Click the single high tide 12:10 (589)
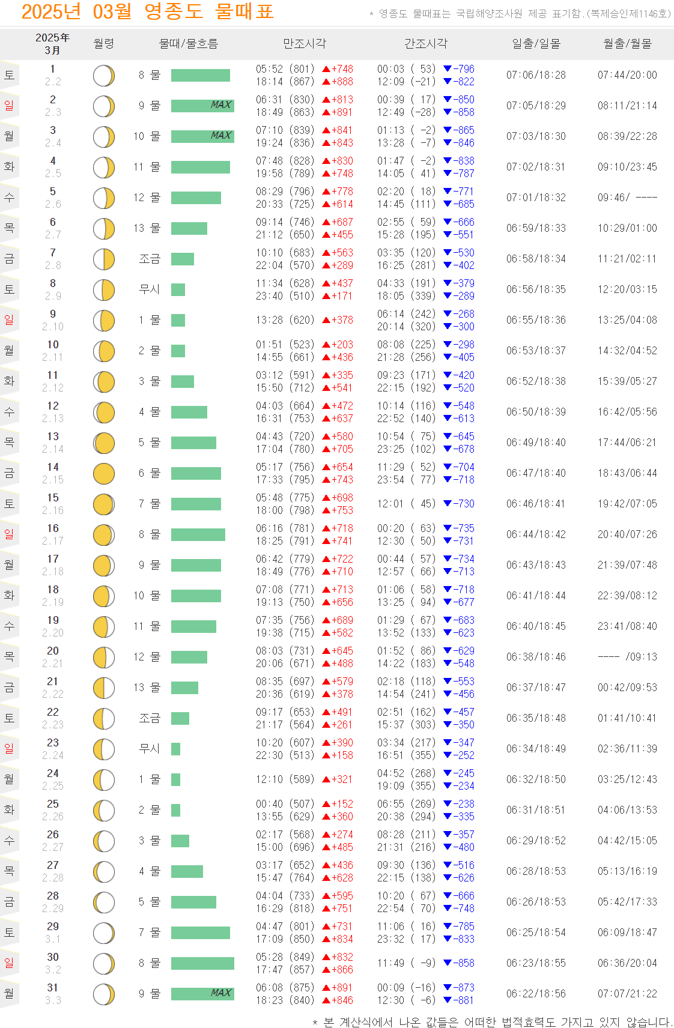The height and width of the screenshot is (1028, 674). point(285,780)
